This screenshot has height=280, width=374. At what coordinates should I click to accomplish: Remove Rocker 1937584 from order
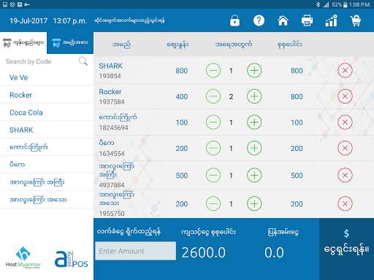(345, 96)
